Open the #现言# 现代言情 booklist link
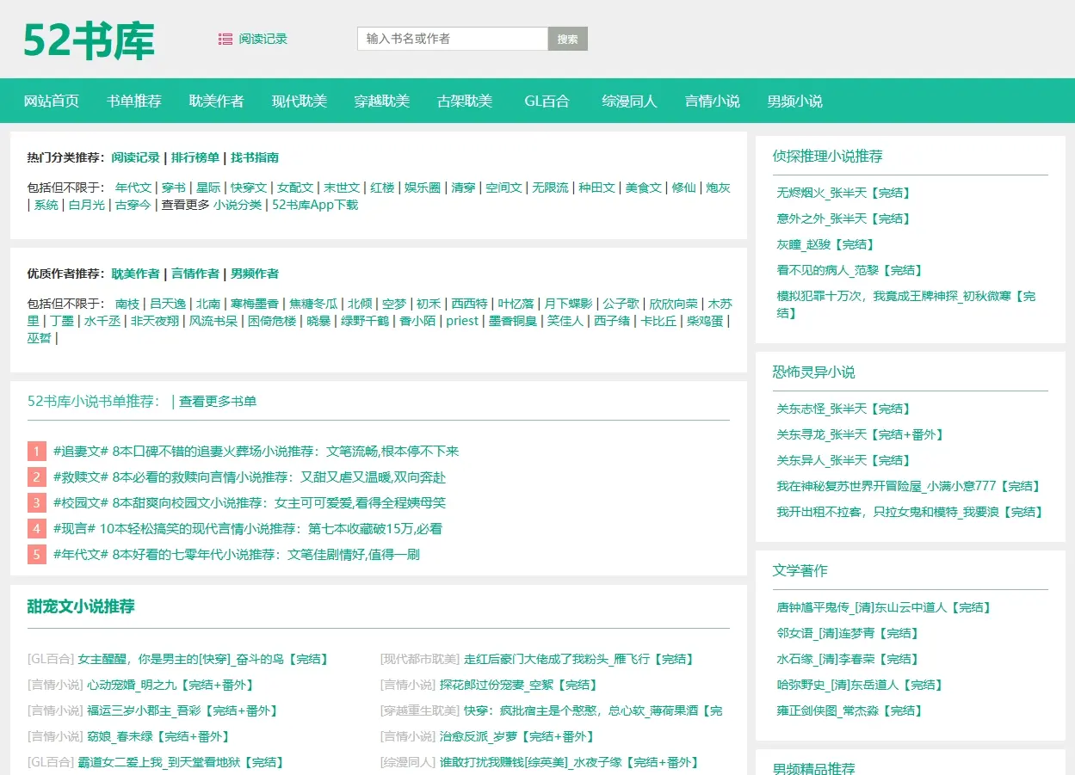 click(x=248, y=529)
